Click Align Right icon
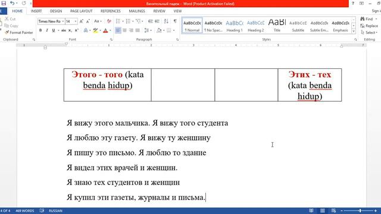The height and width of the screenshot is (214, 381). [x=131, y=30]
